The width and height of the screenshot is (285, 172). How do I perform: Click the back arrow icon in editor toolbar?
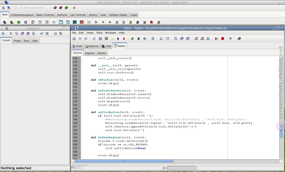[80, 39]
